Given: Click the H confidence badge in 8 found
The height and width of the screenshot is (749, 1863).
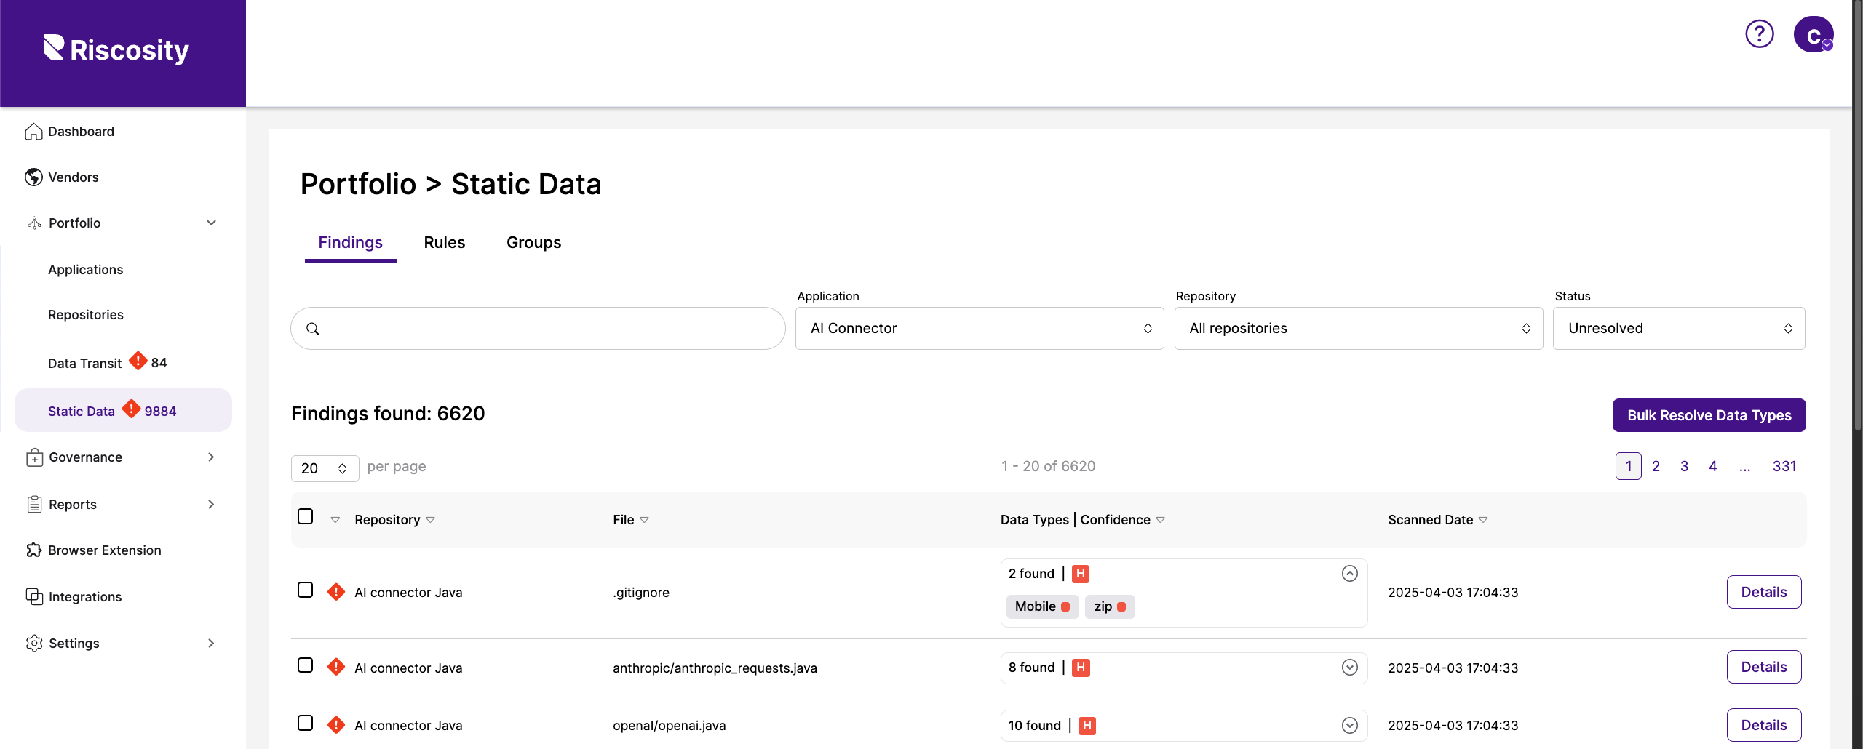Looking at the screenshot, I should coord(1081,668).
